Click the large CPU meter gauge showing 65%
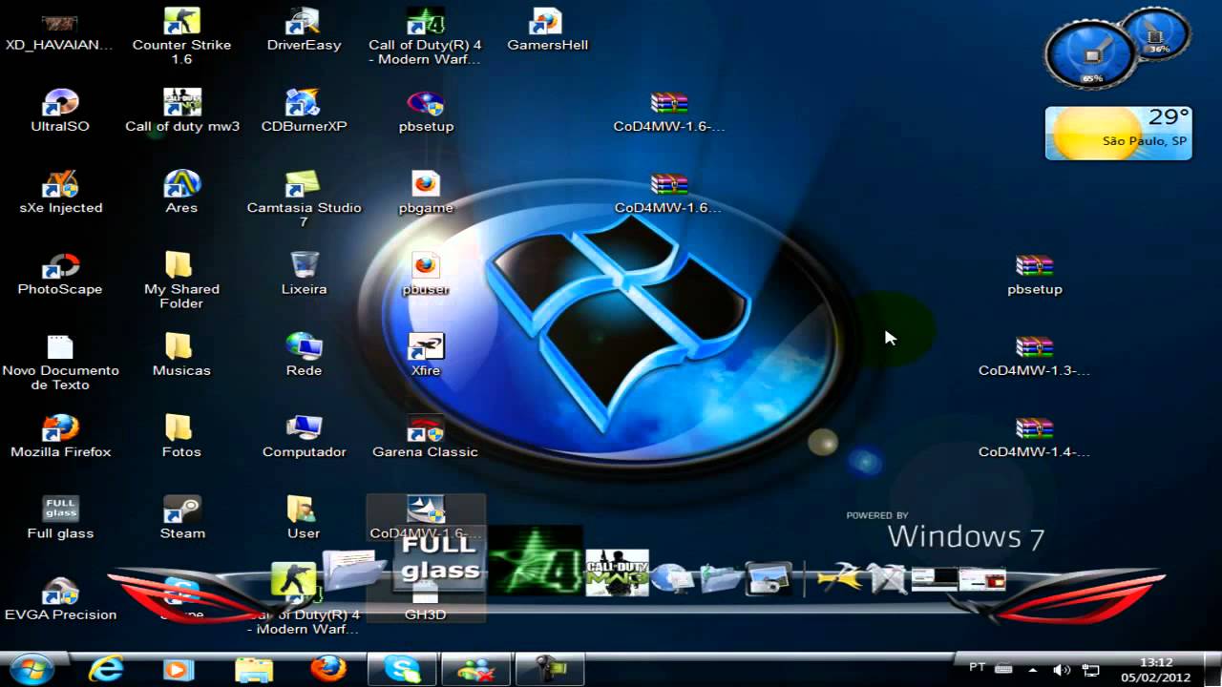1222x687 pixels. pyautogui.click(x=1091, y=54)
